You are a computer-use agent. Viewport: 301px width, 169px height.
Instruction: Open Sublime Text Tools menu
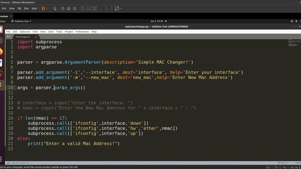59,31
